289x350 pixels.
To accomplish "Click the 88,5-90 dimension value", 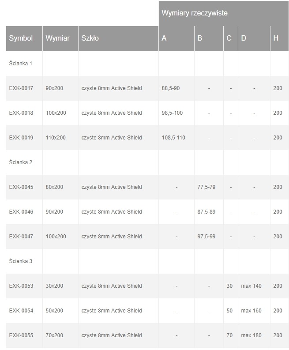I will [171, 88].
